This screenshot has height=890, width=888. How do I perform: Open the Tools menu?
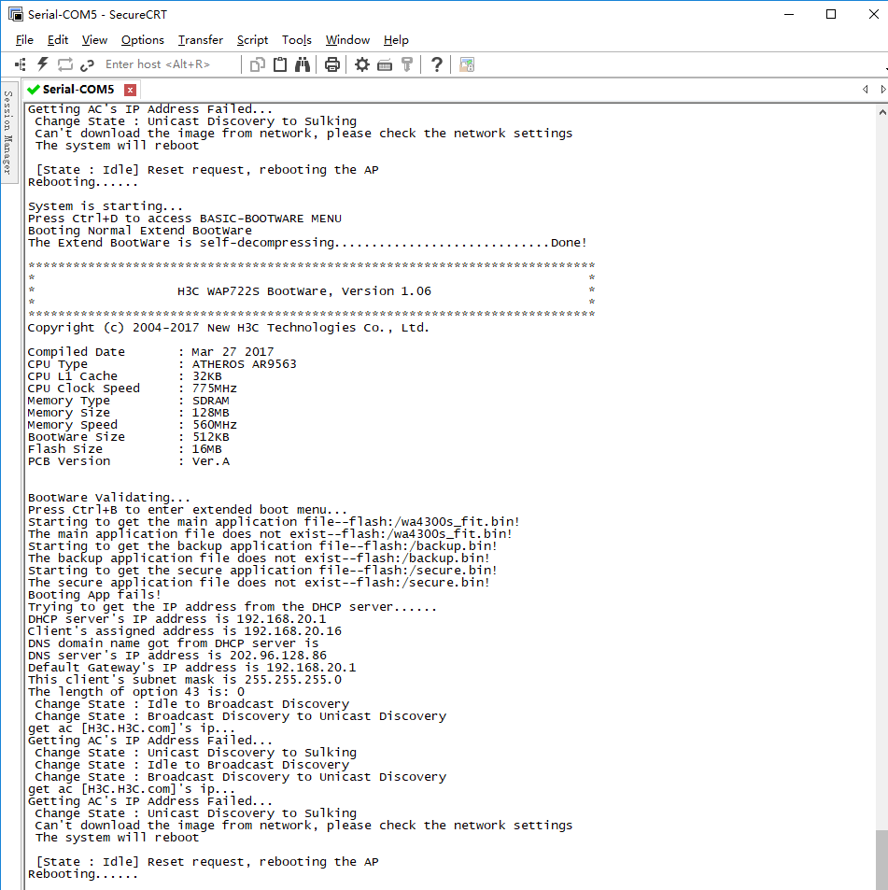click(297, 40)
